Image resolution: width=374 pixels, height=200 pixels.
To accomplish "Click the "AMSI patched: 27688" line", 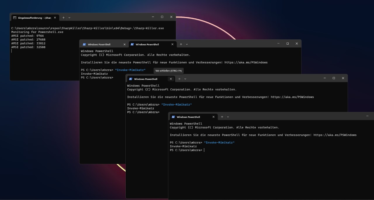I will [28, 40].
